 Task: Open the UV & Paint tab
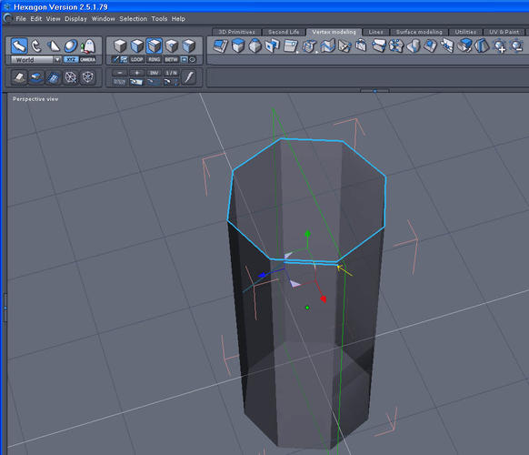pos(504,32)
